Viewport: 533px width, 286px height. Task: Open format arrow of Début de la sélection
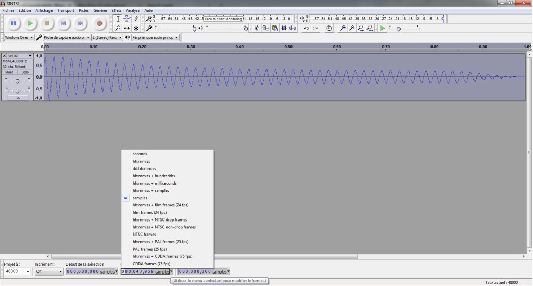tap(116, 272)
